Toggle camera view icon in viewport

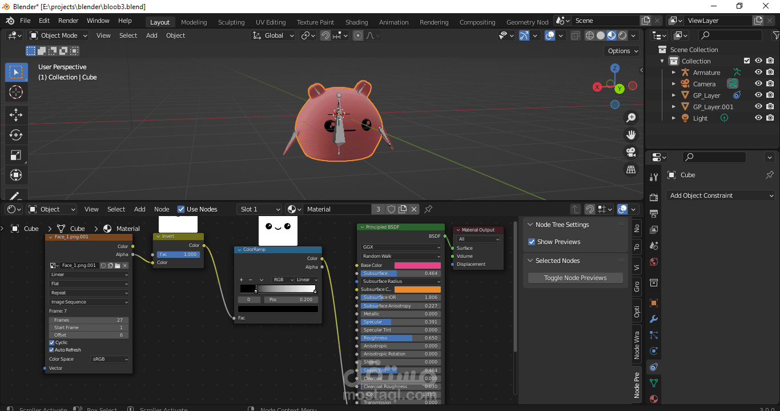pyautogui.click(x=631, y=152)
